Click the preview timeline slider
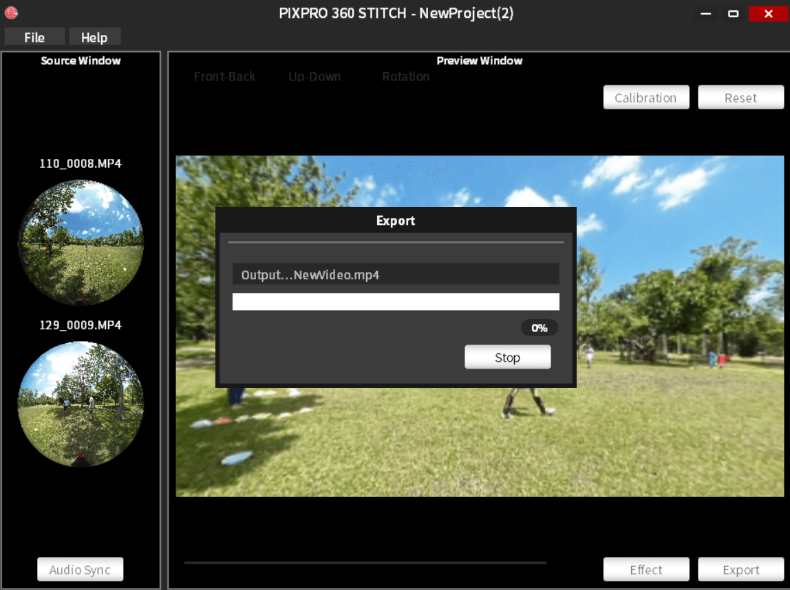The image size is (790, 590). tap(365, 562)
